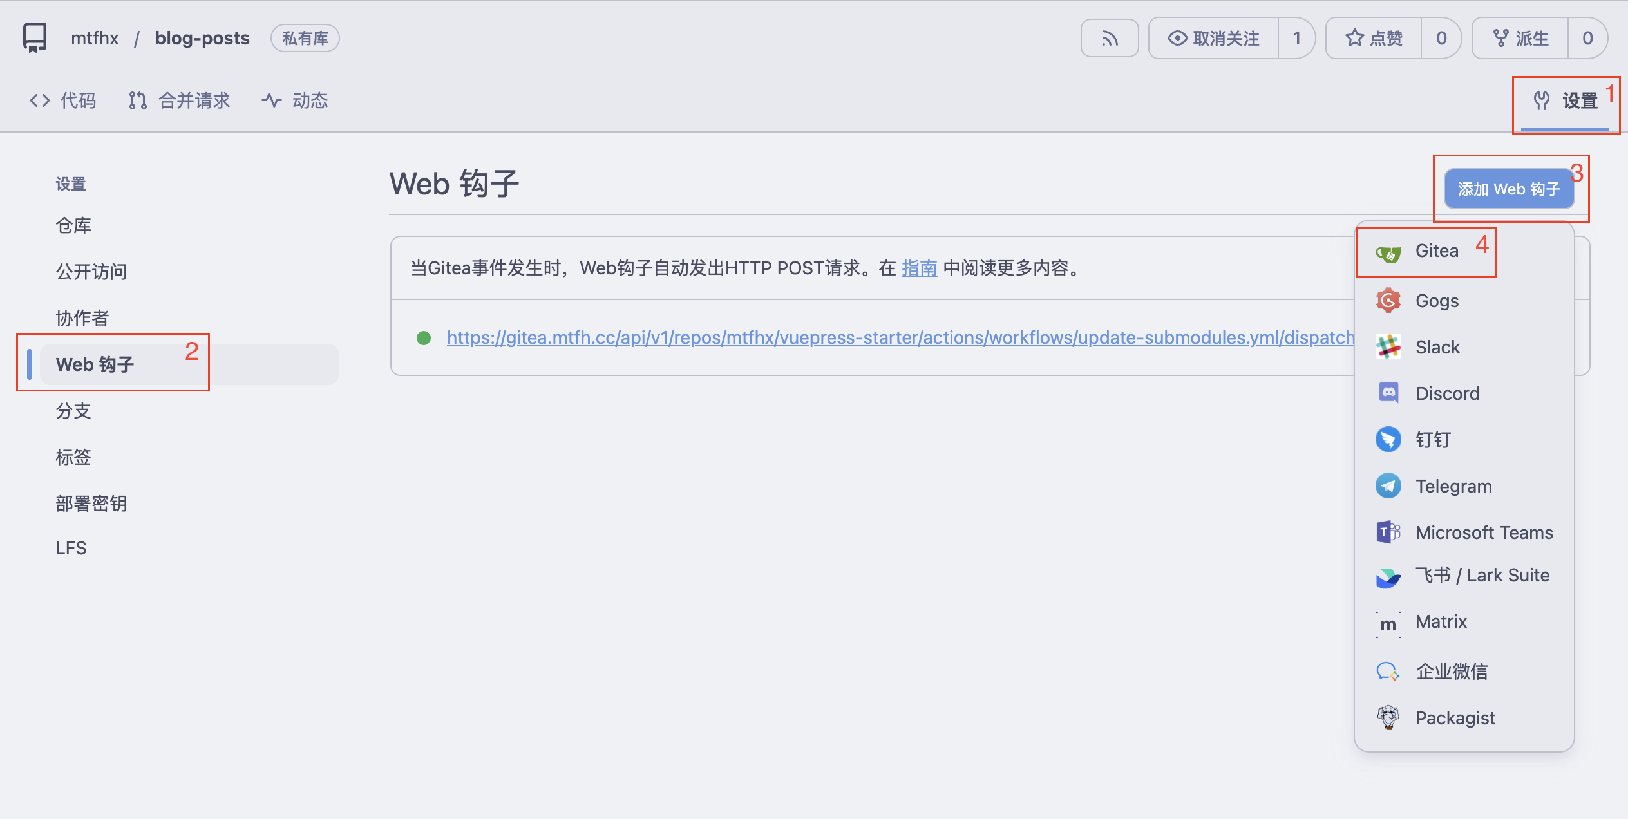The height and width of the screenshot is (819, 1628).
Task: Open the existing webhook dispatch URL link
Action: click(900, 338)
